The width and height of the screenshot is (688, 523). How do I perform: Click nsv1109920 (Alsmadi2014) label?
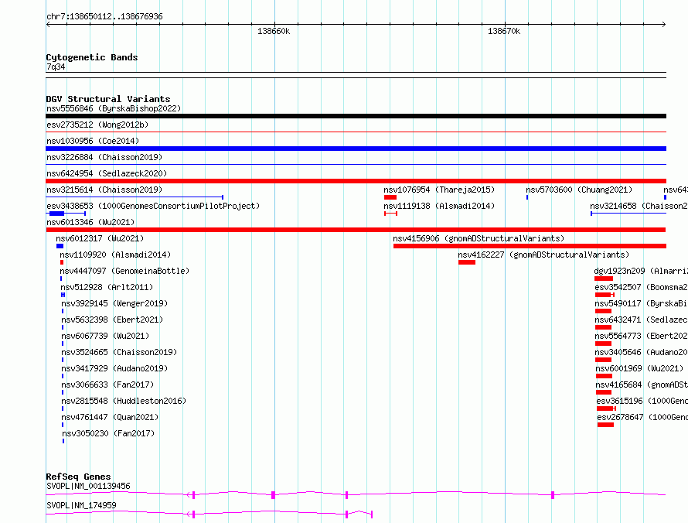coord(115,255)
